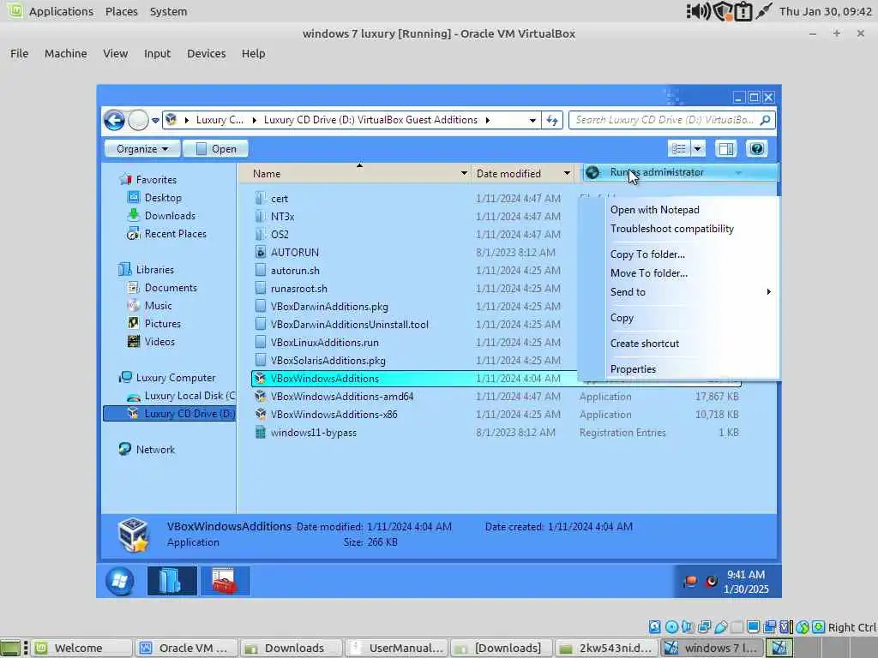The height and width of the screenshot is (658, 878).
Task: Open VirtualBox Machine menu
Action: [65, 54]
